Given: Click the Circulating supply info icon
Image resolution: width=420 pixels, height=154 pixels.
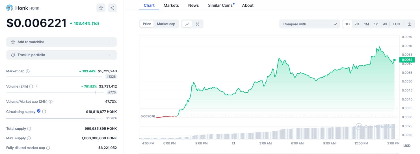Looking at the screenshot, I should click(x=44, y=111).
